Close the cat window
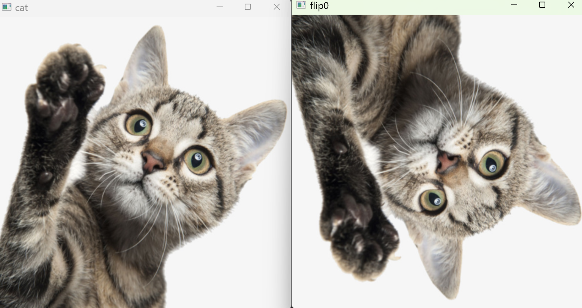The height and width of the screenshot is (308, 582). 277,7
